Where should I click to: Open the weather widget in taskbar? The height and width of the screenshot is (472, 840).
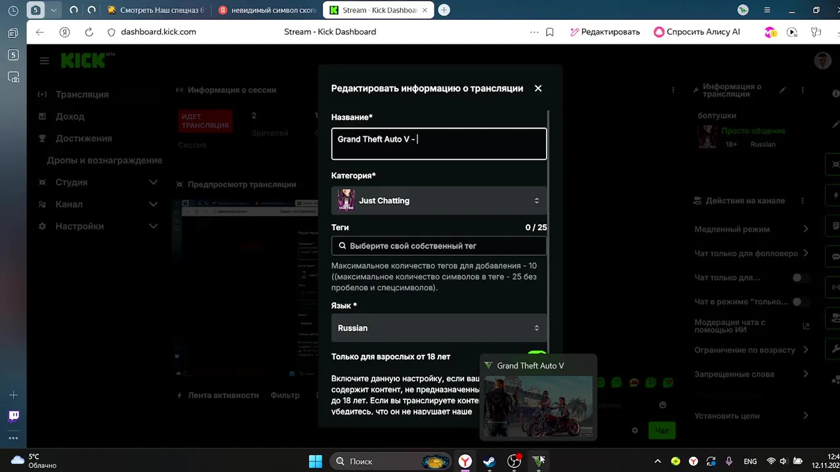pyautogui.click(x=34, y=461)
